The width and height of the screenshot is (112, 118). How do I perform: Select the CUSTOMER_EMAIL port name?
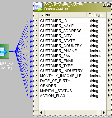tap(57, 61)
